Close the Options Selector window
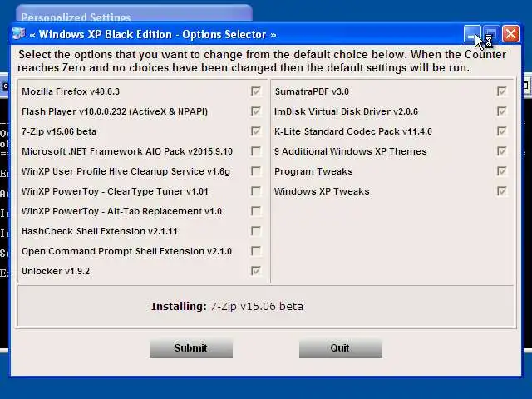 click(510, 34)
